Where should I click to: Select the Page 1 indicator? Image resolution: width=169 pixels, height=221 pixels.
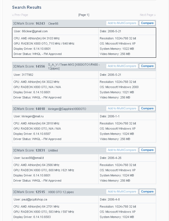[84, 15]
